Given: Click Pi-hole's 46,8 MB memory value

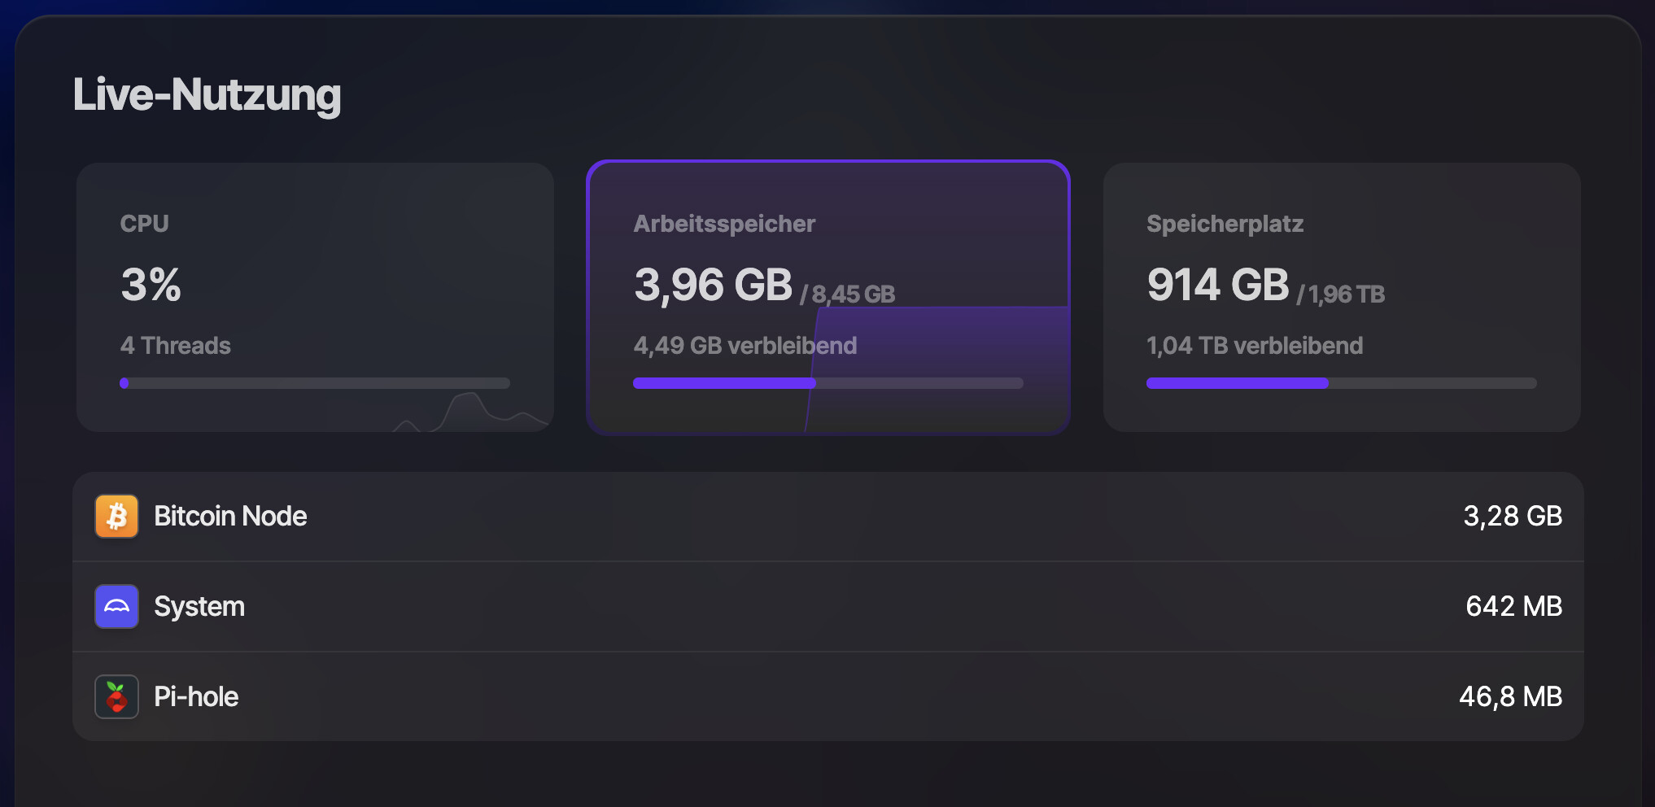Looking at the screenshot, I should pyautogui.click(x=1510, y=697).
